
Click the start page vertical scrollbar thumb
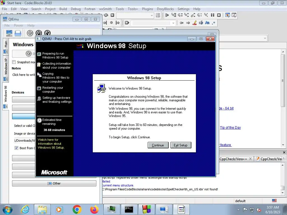[x=283, y=80]
